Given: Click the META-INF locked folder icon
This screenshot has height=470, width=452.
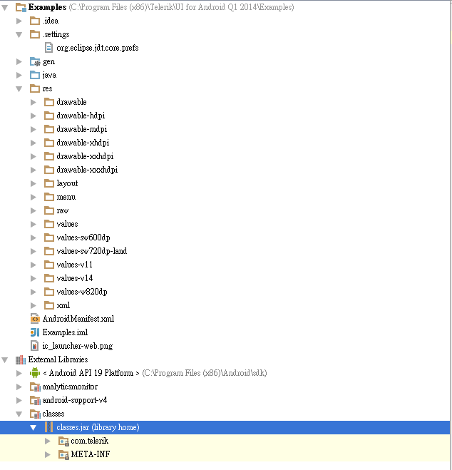Looking at the screenshot, I should 63,454.
